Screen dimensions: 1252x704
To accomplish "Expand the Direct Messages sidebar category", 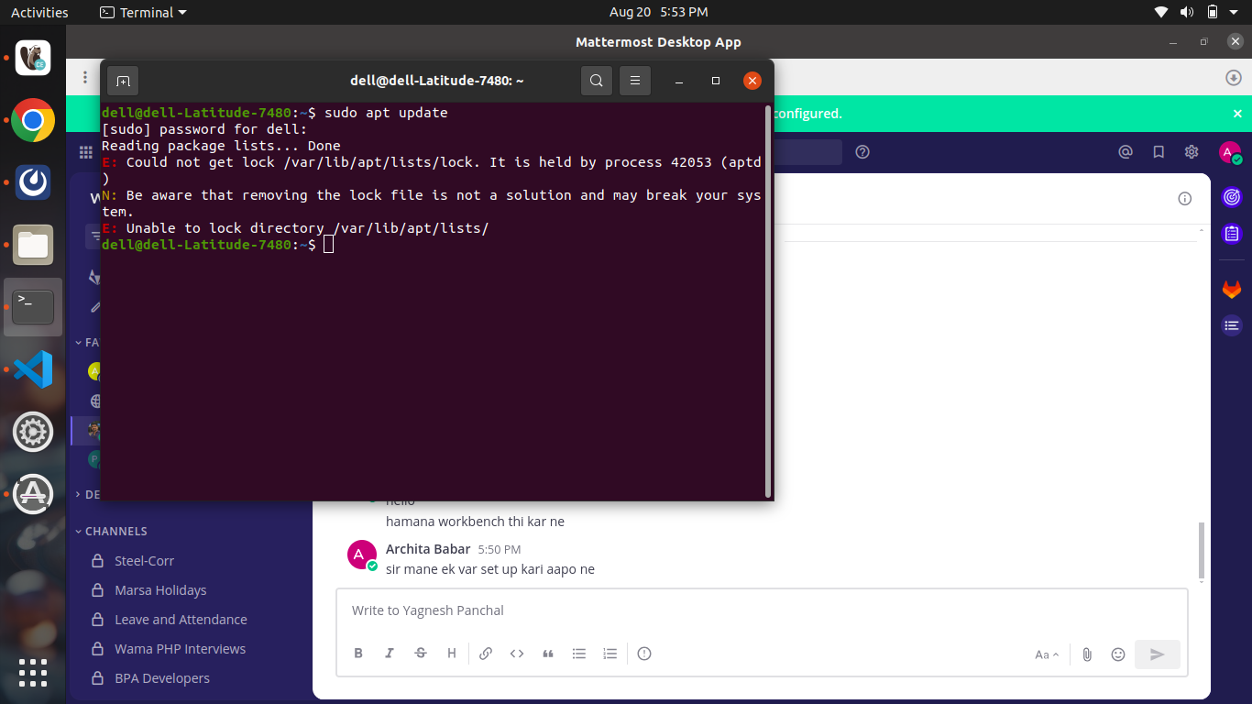I will (x=87, y=495).
